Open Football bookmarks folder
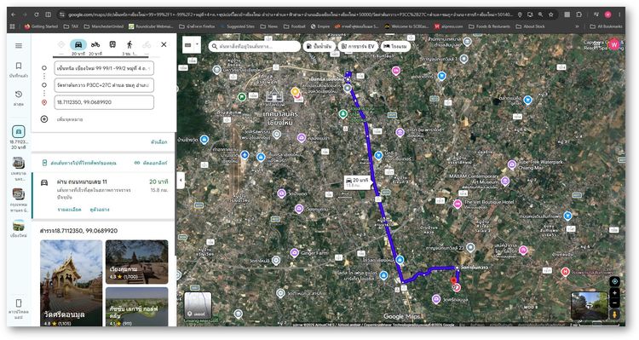 point(295,26)
